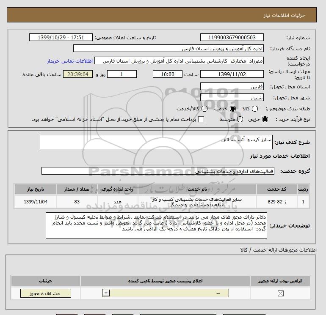326x315 pixels.
Task: Click need date cell 1399/11/04
Action: click(x=36, y=202)
